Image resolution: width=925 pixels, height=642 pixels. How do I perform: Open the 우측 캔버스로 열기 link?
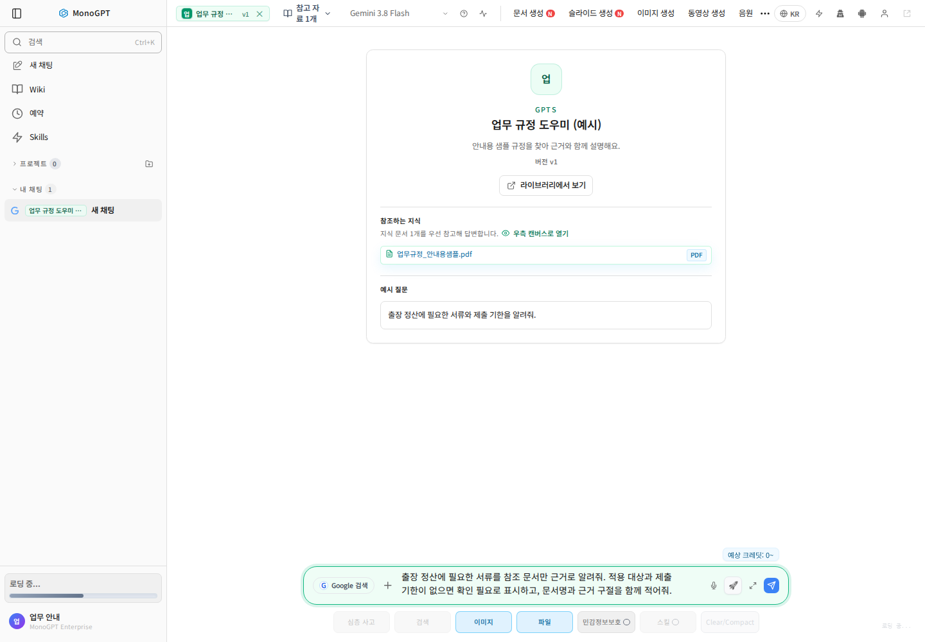(x=535, y=234)
